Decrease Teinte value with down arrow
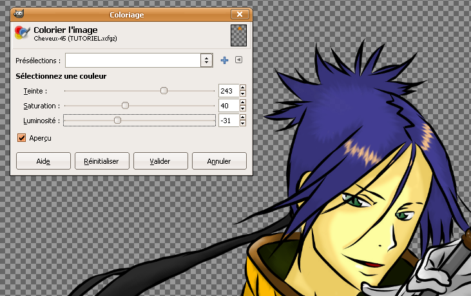This screenshot has width=471, height=296. coord(243,94)
